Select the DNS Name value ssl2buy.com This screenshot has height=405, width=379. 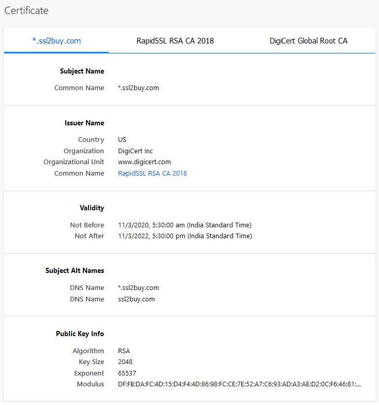click(136, 299)
